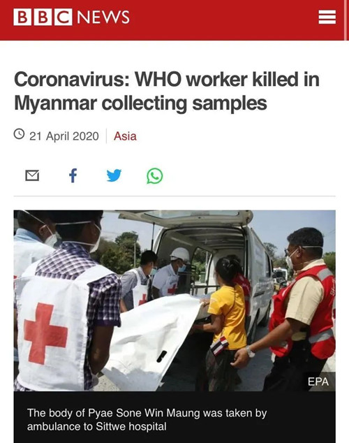The height and width of the screenshot is (443, 349).
Task: Click the NEWS wordmark in header
Action: pyautogui.click(x=103, y=17)
